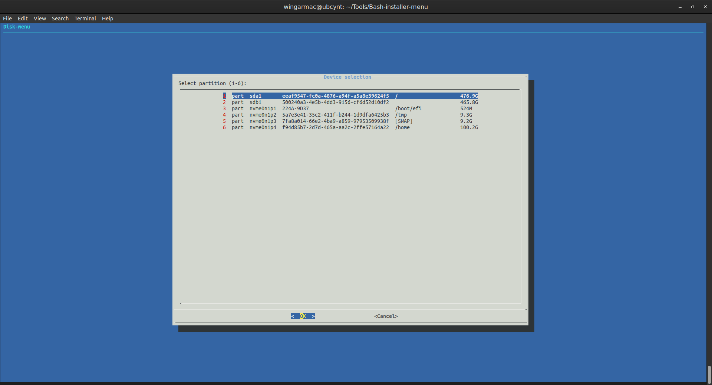Click the UUID eeaf9547-fc0a-4876-a94f-a5a8e39624f5
Viewport: 712px width, 385px height.
(x=336, y=96)
